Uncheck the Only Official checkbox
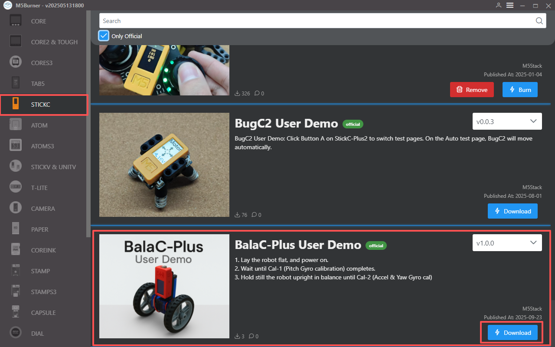Image resolution: width=555 pixels, height=347 pixels. tap(104, 36)
